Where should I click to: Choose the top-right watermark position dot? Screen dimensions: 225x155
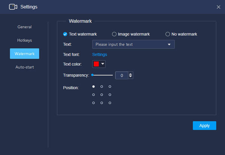[110, 87]
